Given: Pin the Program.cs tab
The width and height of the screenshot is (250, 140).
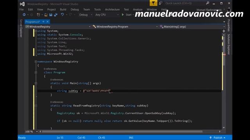Looking at the screenshot, I should coord(43,22).
